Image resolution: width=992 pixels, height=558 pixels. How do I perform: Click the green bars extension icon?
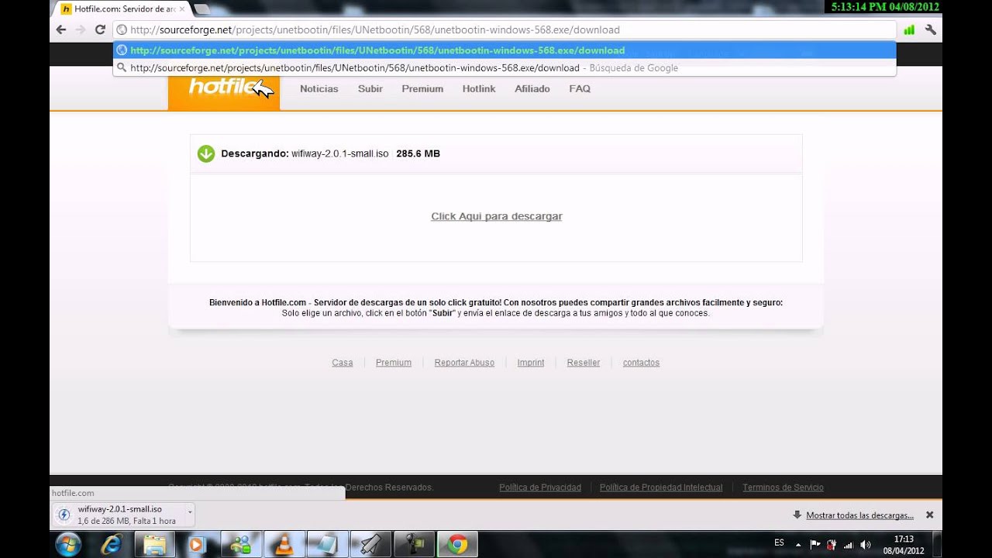pos(909,29)
